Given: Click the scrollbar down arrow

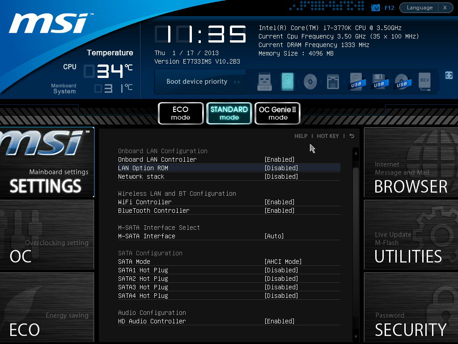Looking at the screenshot, I should tap(356, 337).
